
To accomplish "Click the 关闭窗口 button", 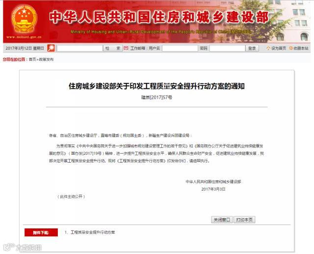I will tap(222, 220).
